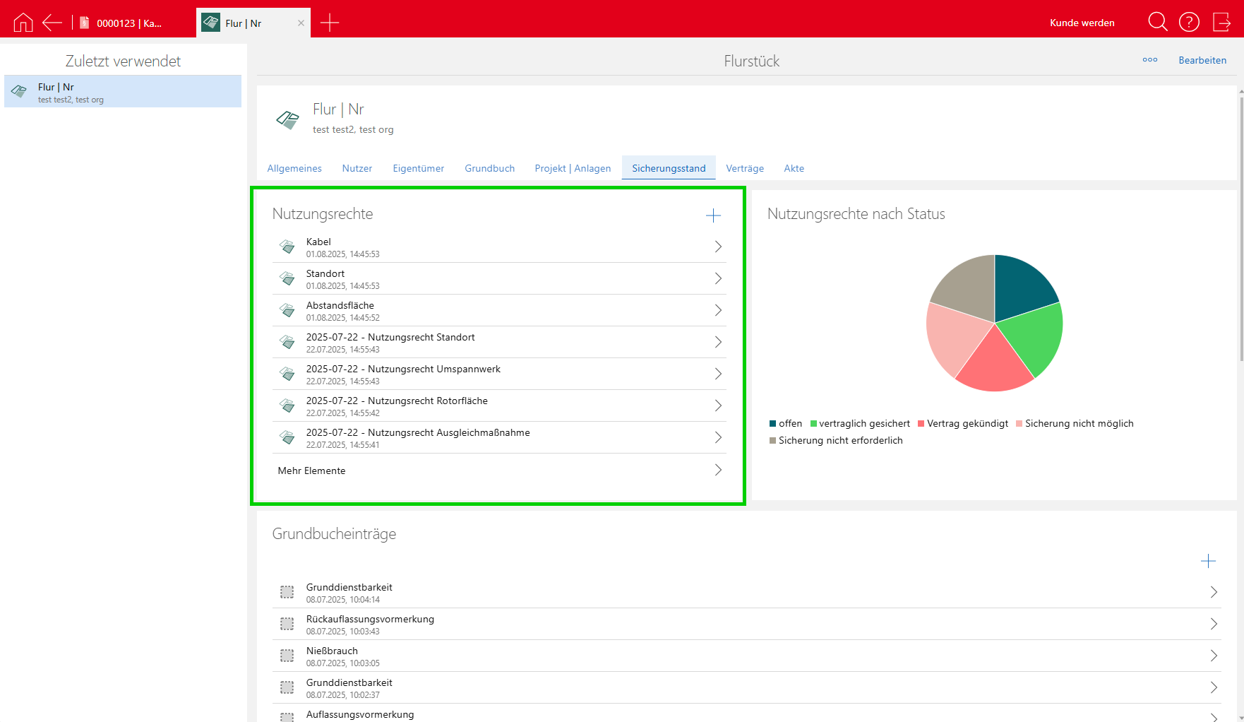
Task: Open the three-dots more options menu
Action: click(x=1149, y=60)
